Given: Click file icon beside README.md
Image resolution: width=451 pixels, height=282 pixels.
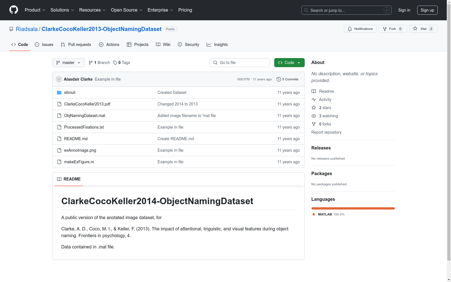Looking at the screenshot, I should [x=59, y=139].
